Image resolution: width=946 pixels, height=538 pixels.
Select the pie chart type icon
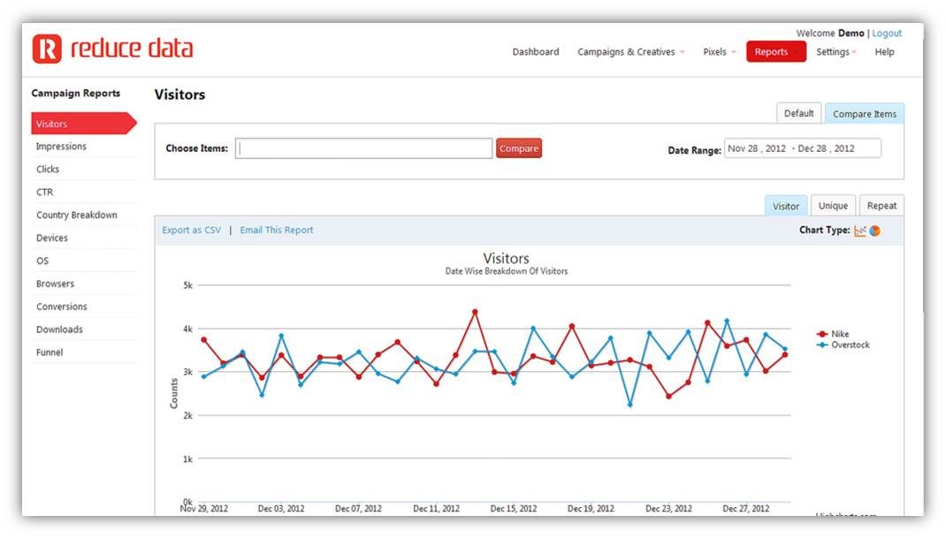874,231
